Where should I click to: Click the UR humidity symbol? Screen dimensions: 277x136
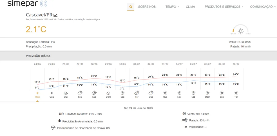61,114
